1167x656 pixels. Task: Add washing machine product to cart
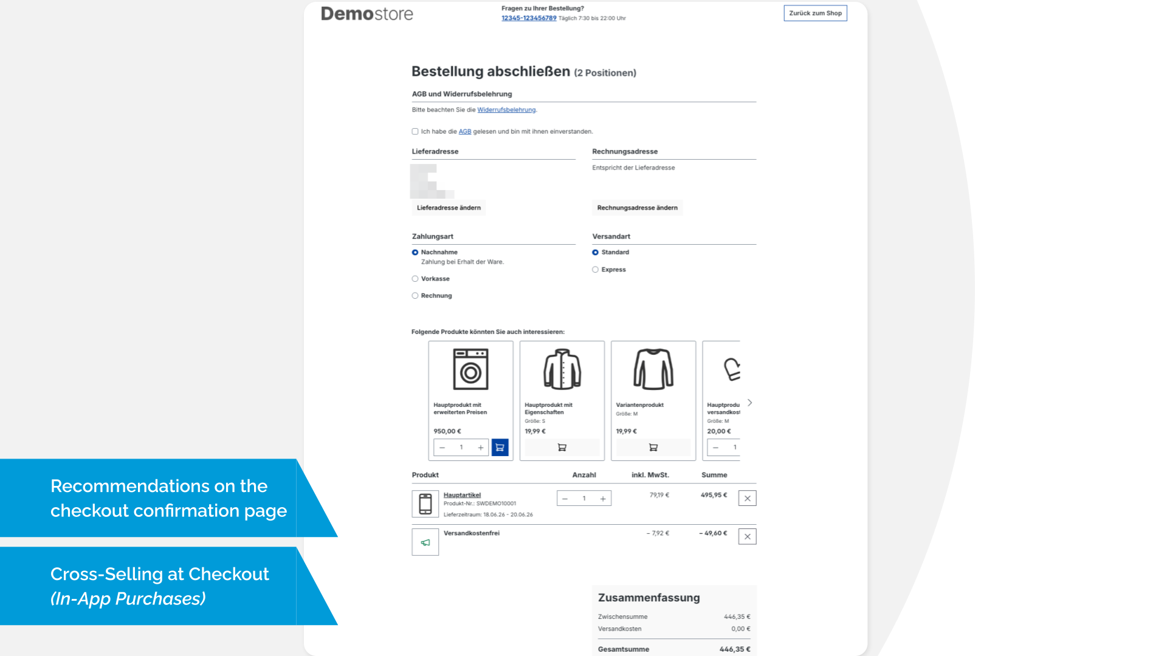(500, 448)
